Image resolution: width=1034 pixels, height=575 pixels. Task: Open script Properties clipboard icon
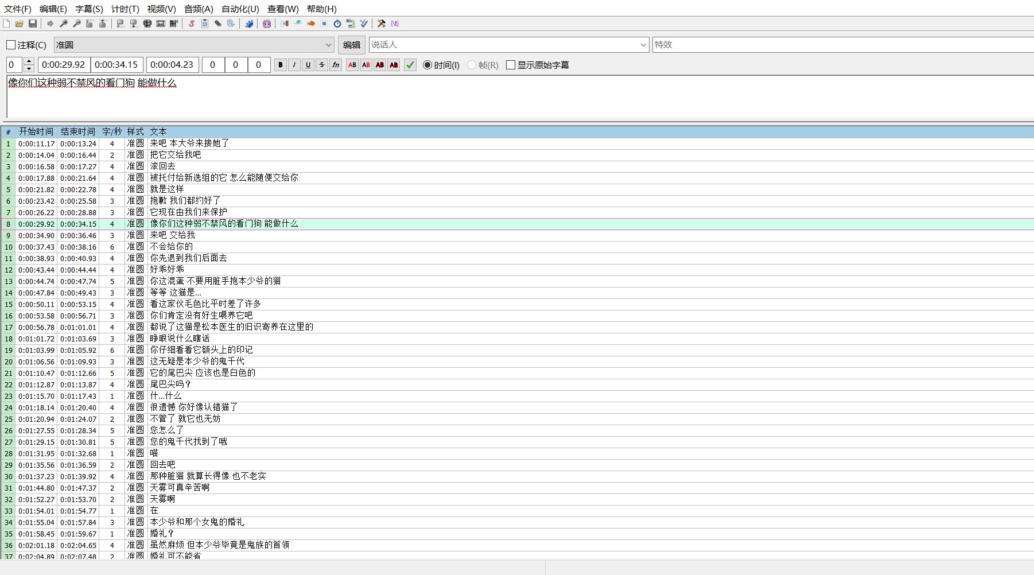click(x=205, y=24)
